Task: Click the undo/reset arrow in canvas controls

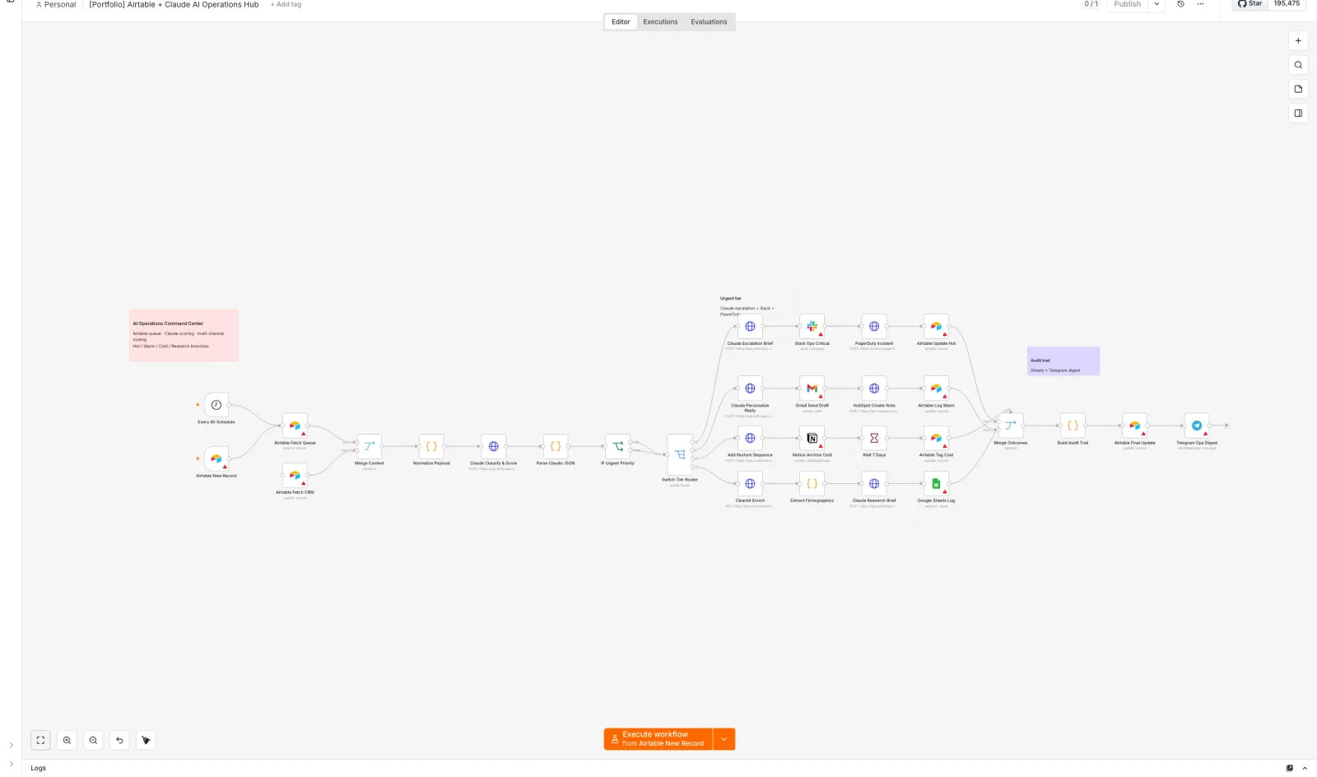Action: click(x=119, y=740)
